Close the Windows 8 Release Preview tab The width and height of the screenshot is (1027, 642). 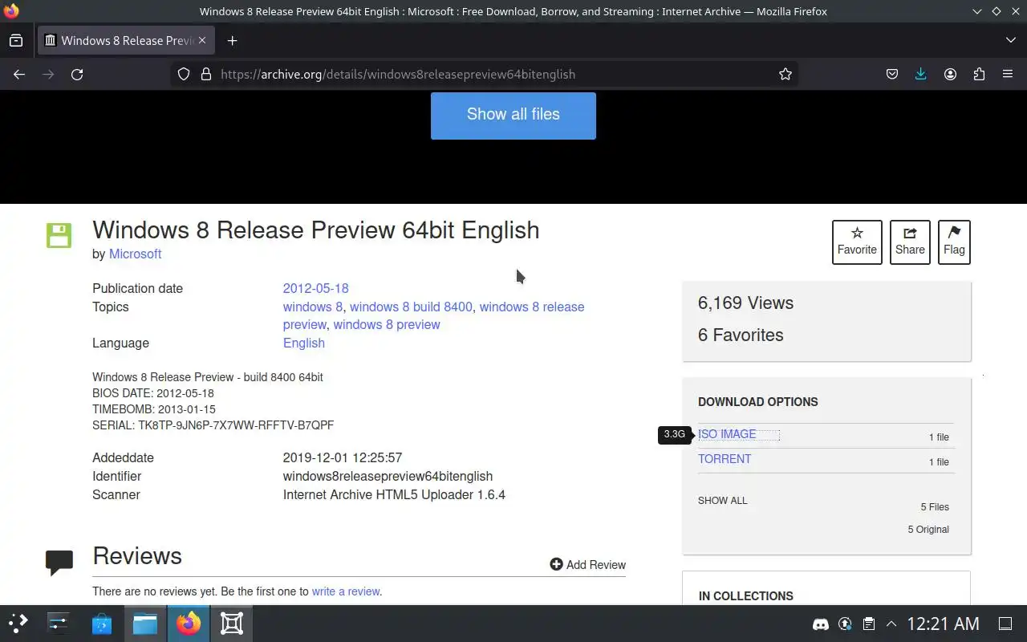202,40
